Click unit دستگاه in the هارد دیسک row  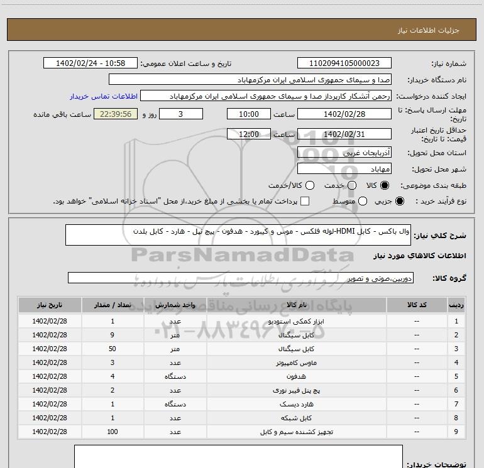(x=175, y=404)
